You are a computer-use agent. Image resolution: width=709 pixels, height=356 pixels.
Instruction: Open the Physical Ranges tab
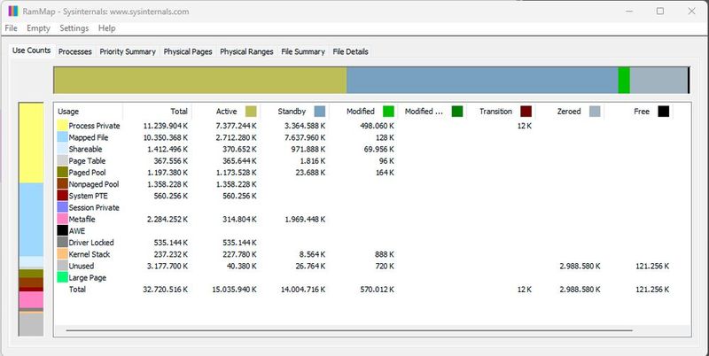click(246, 51)
